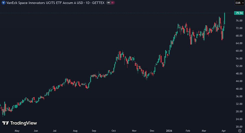Click the 2026 label on time axis
Image resolution: width=245 pixels, height=133 pixels.
[169, 131]
